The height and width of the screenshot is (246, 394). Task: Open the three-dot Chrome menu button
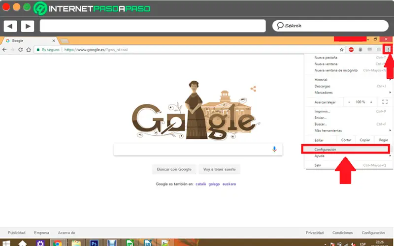388,50
